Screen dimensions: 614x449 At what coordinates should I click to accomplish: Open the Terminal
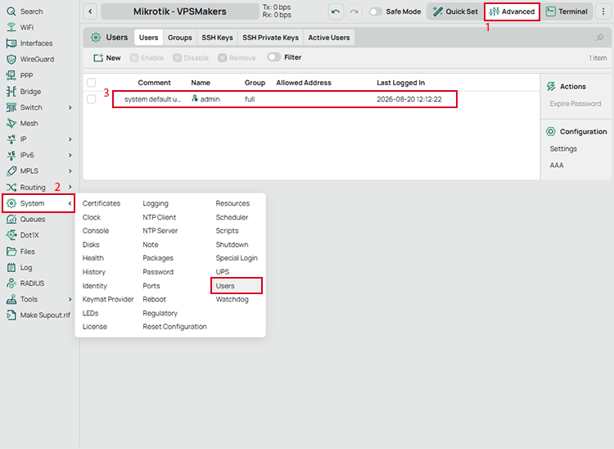(567, 11)
